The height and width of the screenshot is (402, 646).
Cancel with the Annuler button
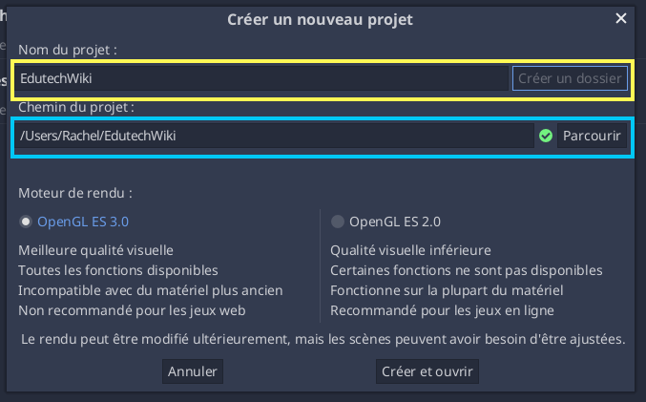pyautogui.click(x=193, y=371)
